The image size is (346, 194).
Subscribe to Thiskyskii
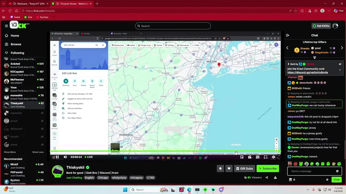tap(268, 169)
